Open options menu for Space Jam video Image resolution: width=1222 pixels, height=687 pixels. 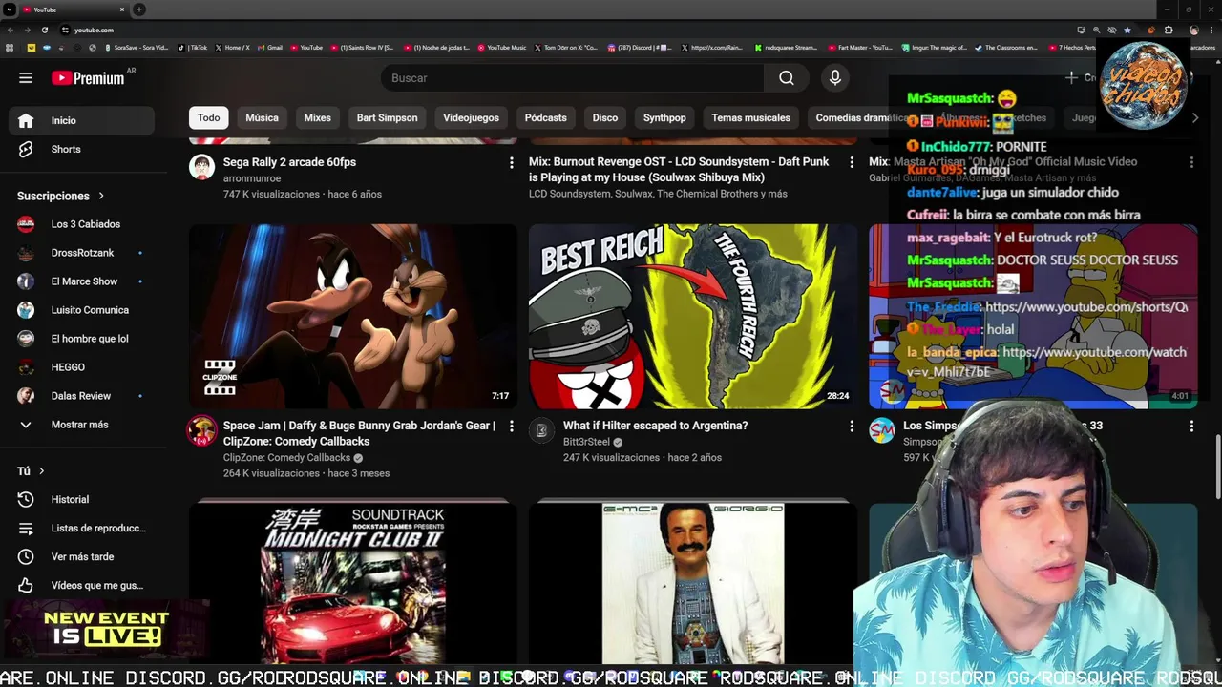pos(511,427)
